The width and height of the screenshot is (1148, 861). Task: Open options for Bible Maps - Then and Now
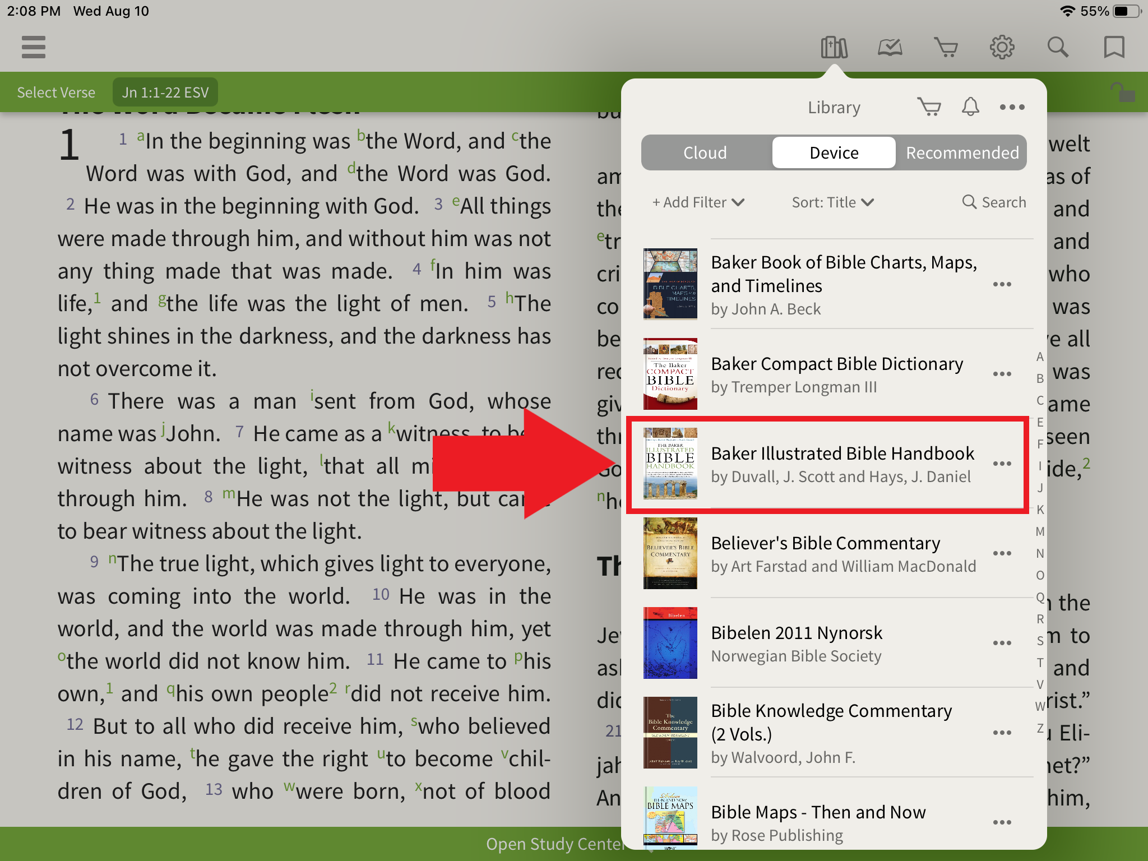[1002, 822]
